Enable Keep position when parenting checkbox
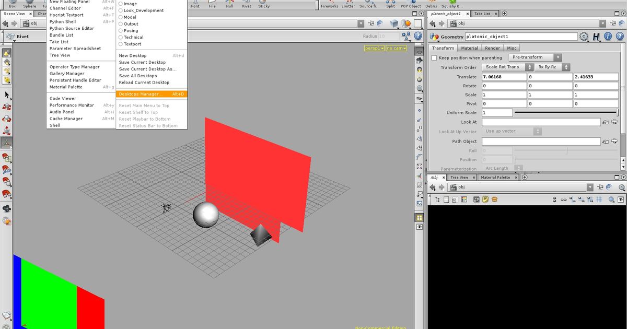 [x=434, y=58]
